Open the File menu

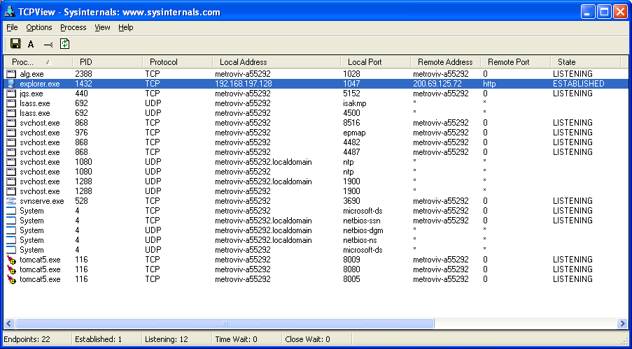point(12,28)
